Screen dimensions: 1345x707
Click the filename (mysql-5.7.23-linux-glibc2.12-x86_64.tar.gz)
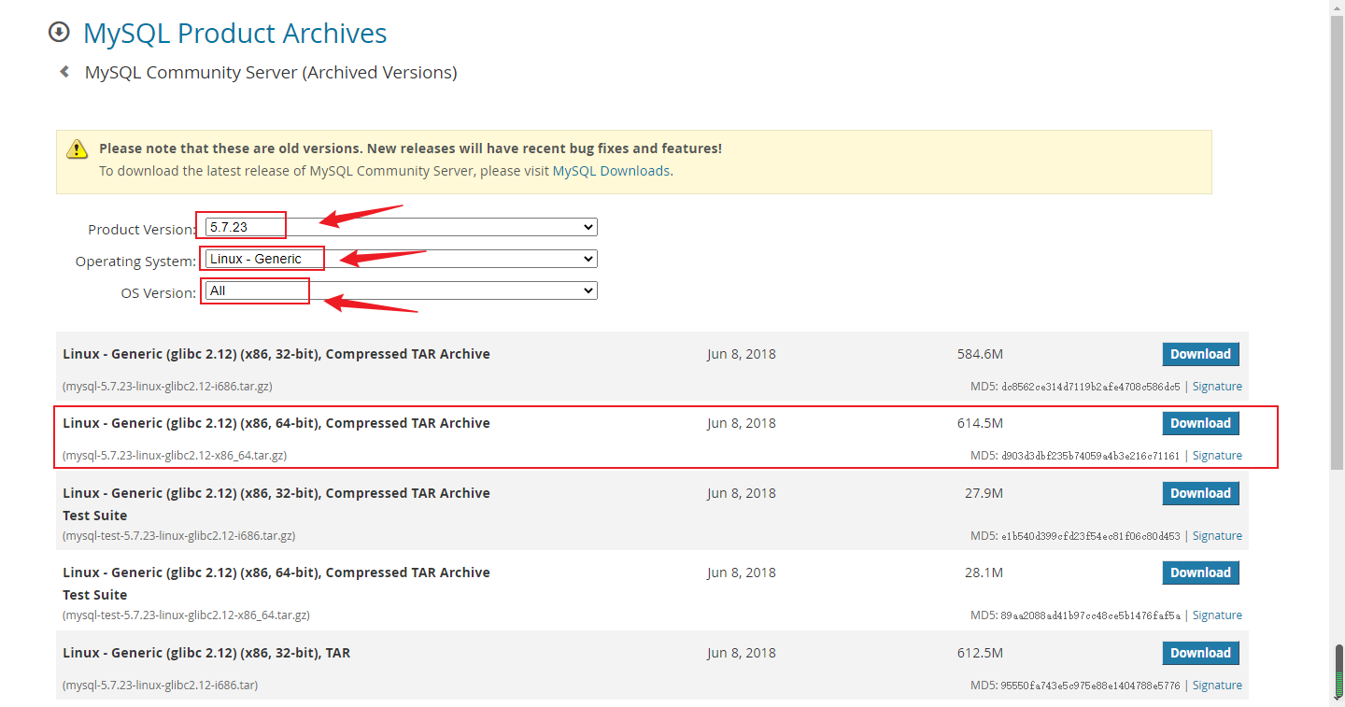coord(175,456)
